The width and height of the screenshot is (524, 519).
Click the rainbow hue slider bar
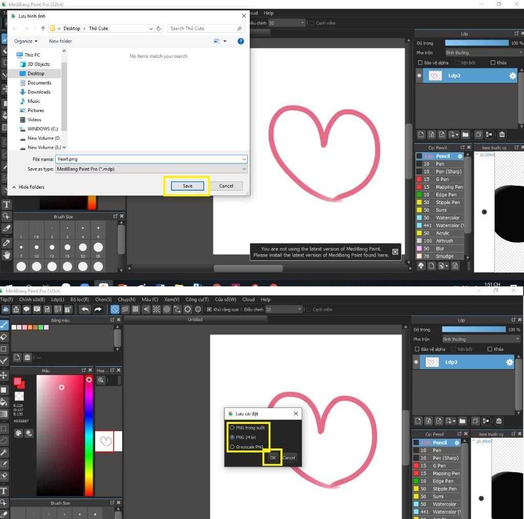point(89,435)
